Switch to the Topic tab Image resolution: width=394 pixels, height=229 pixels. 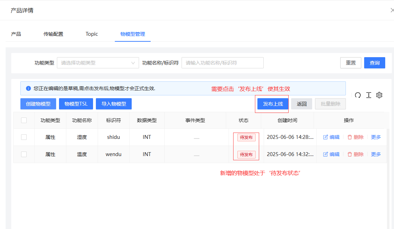coord(92,34)
